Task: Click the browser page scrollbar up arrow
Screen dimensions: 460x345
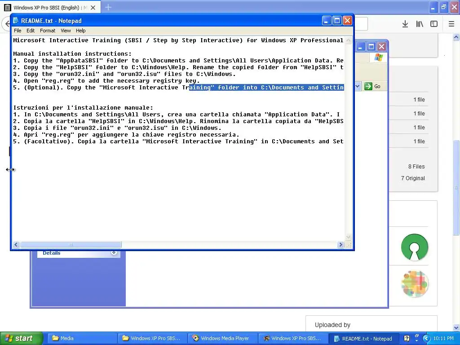Action: 456,37
